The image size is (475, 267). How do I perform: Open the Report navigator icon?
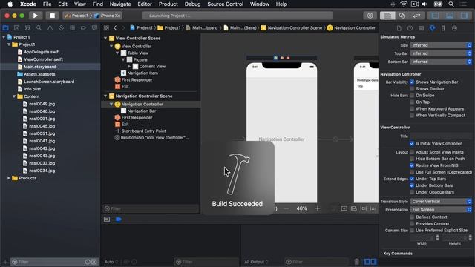tap(94, 28)
